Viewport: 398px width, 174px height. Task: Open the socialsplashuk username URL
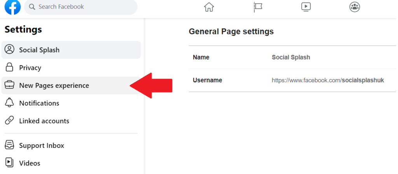328,80
